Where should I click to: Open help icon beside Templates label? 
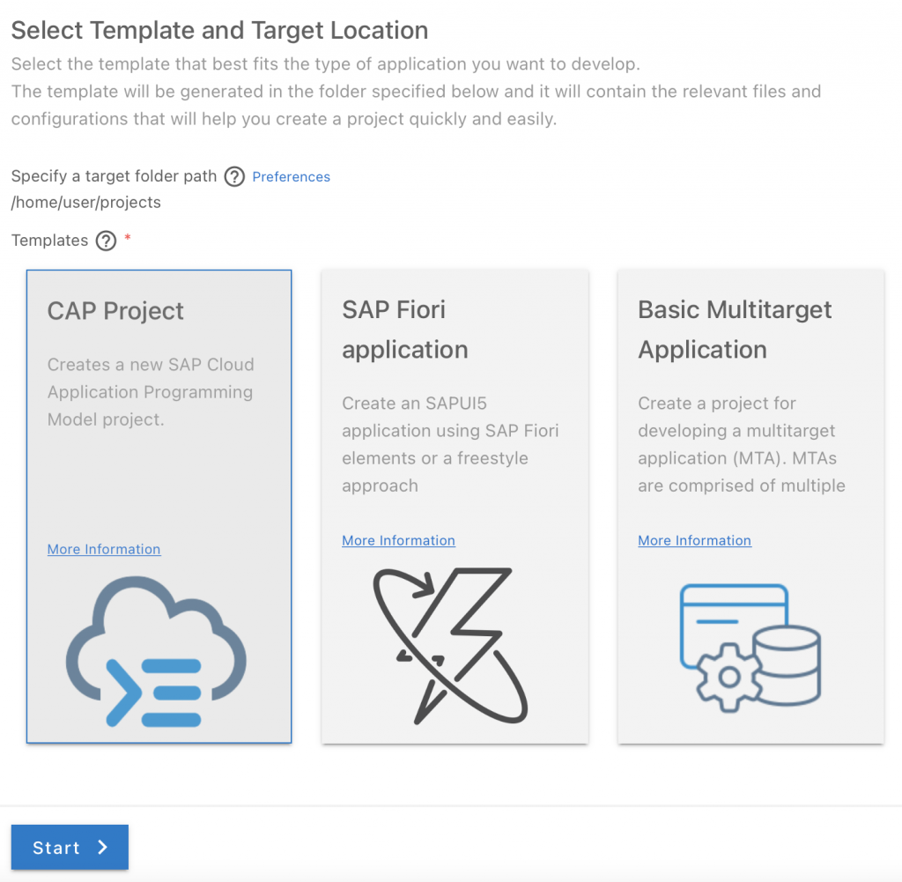click(x=106, y=241)
